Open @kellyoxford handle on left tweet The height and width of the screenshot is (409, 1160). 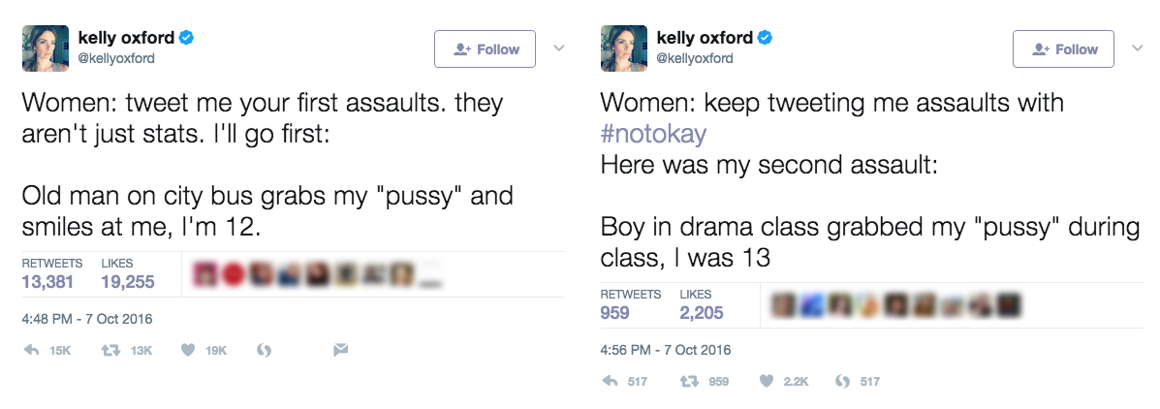(x=116, y=58)
